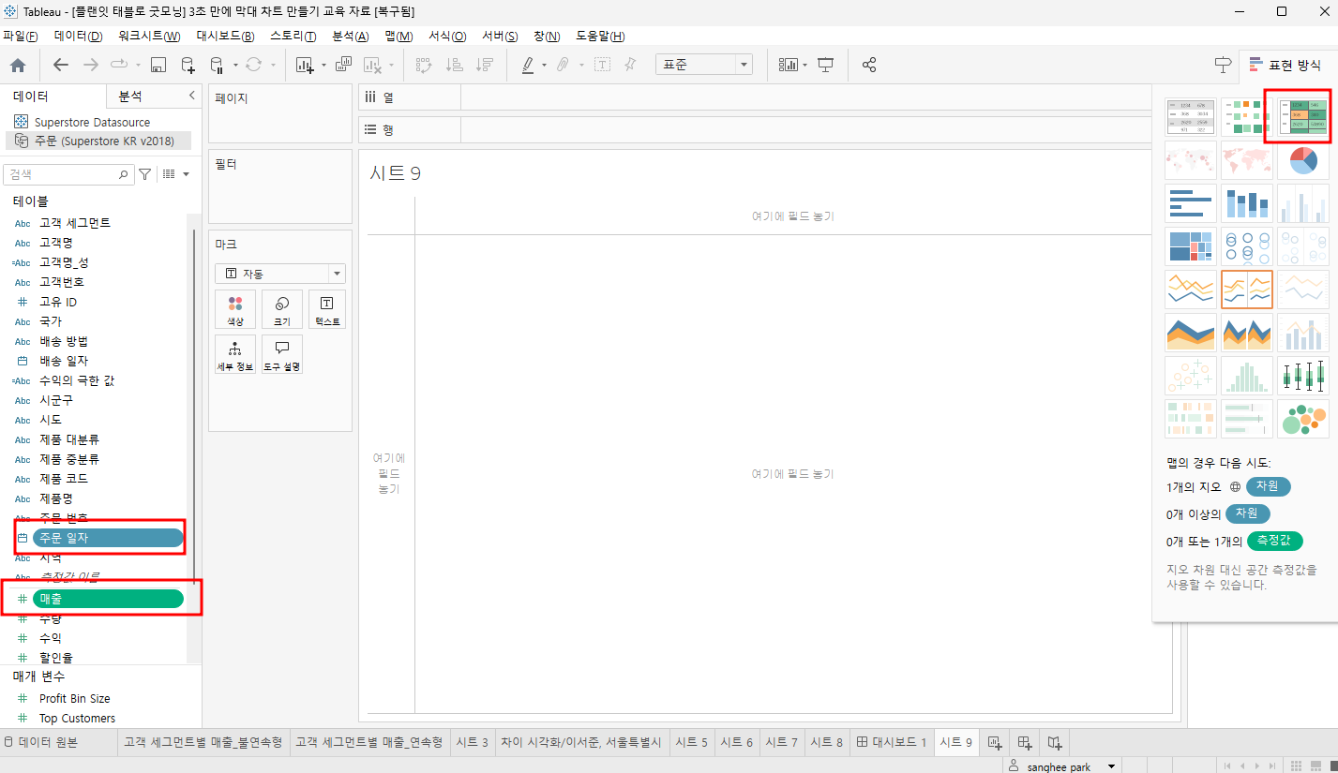This screenshot has height=773, width=1338.
Task: Duplicate the sheet using the toolbar icon
Action: 343,65
